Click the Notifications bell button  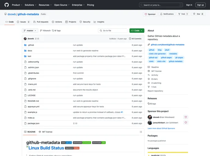point(167,14)
